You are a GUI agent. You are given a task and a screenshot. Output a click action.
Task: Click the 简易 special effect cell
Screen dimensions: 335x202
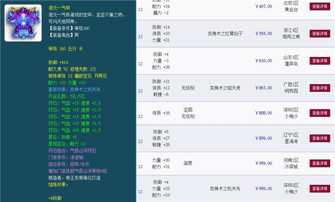pos(188,163)
